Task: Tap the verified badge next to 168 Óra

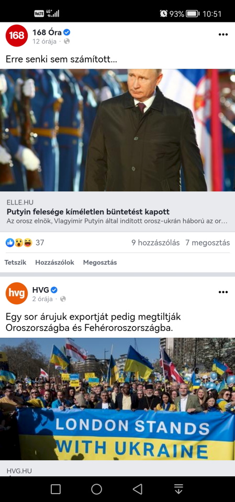Action: point(66,32)
